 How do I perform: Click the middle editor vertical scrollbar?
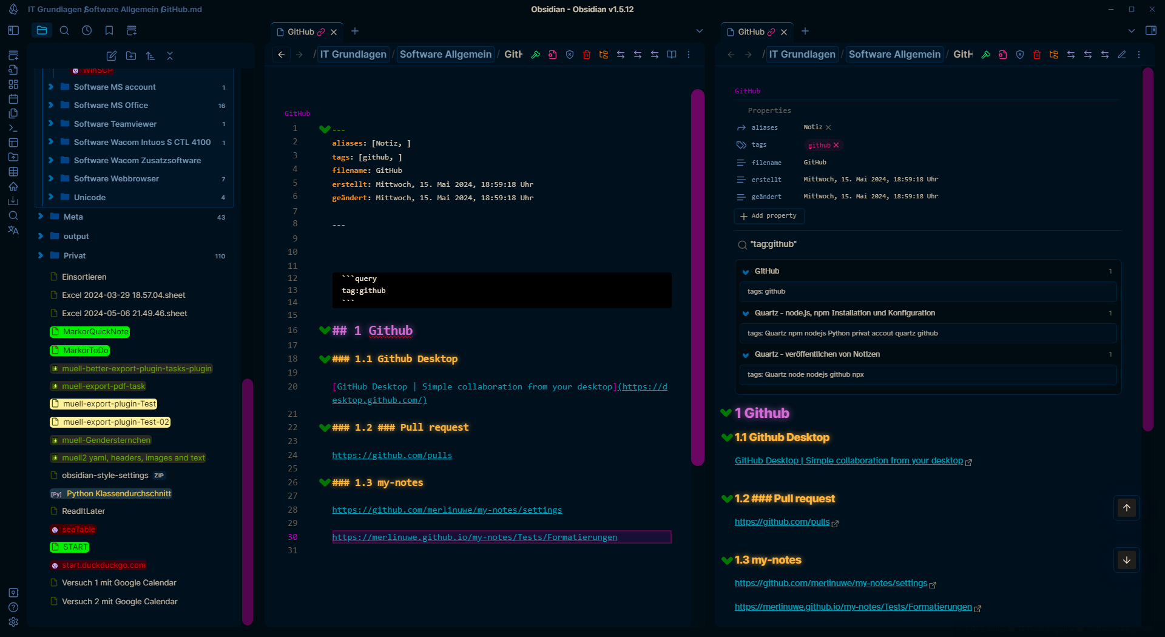pos(698,277)
